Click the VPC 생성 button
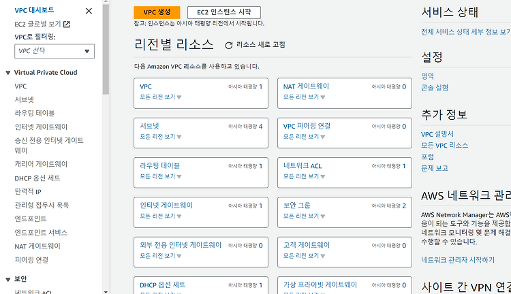Viewport: 511px width, 294px height. (x=157, y=12)
